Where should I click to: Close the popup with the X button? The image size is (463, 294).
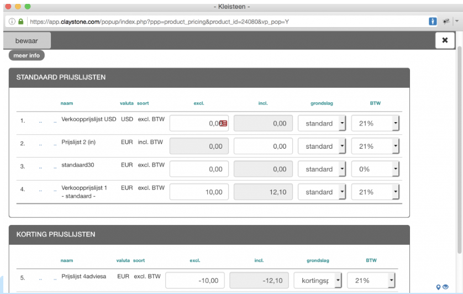445,40
